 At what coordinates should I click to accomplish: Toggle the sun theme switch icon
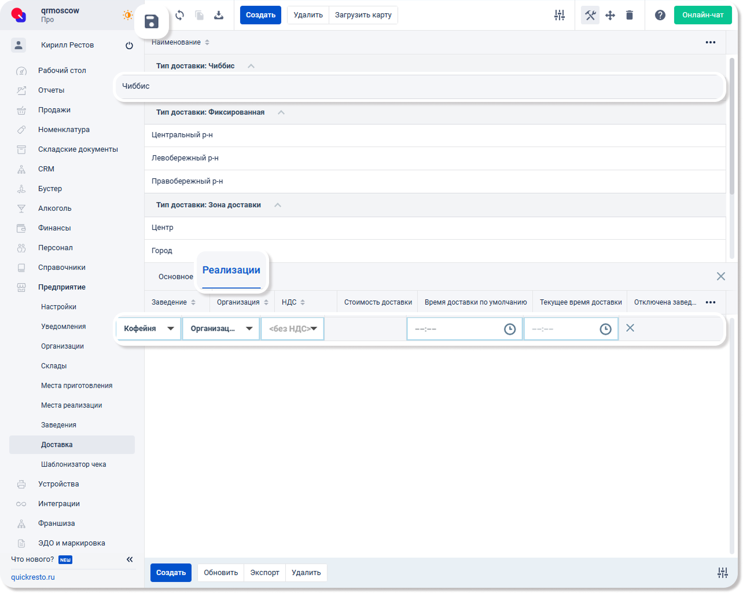pos(127,15)
